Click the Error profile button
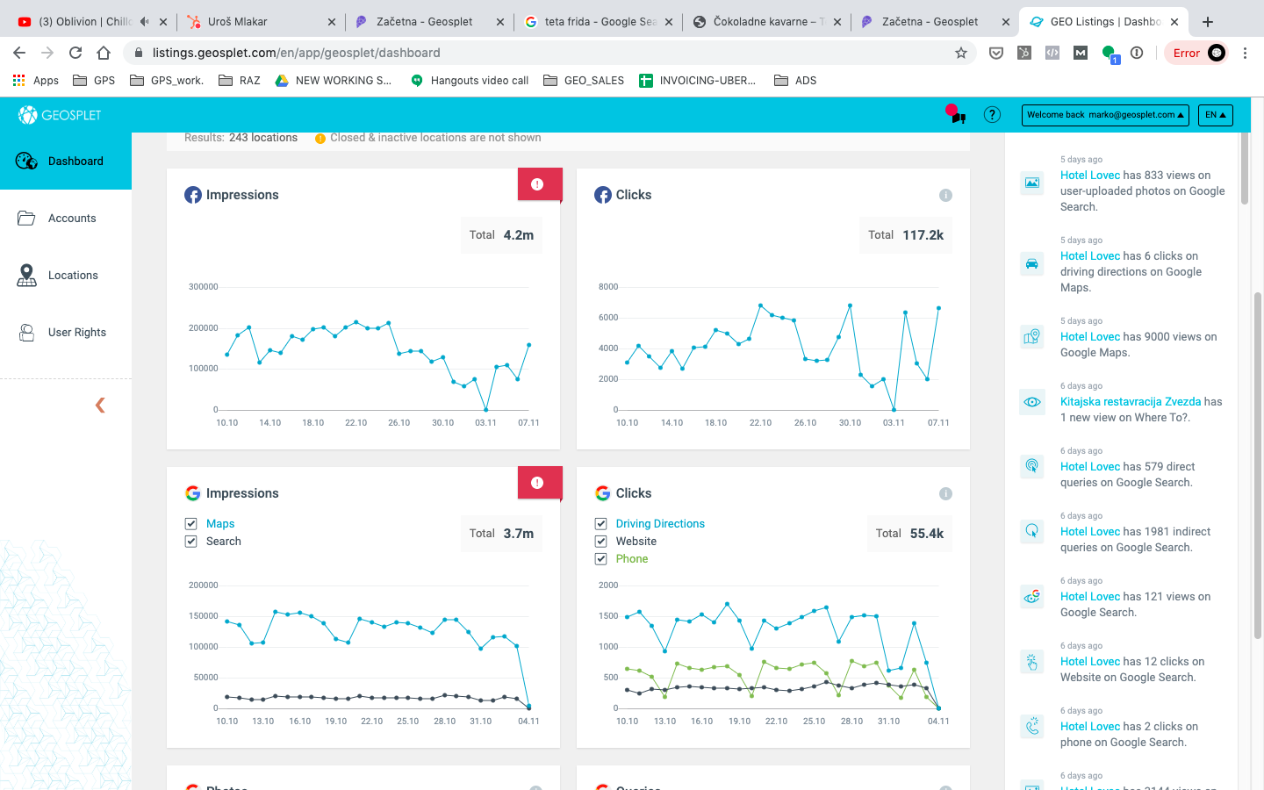 click(1197, 53)
